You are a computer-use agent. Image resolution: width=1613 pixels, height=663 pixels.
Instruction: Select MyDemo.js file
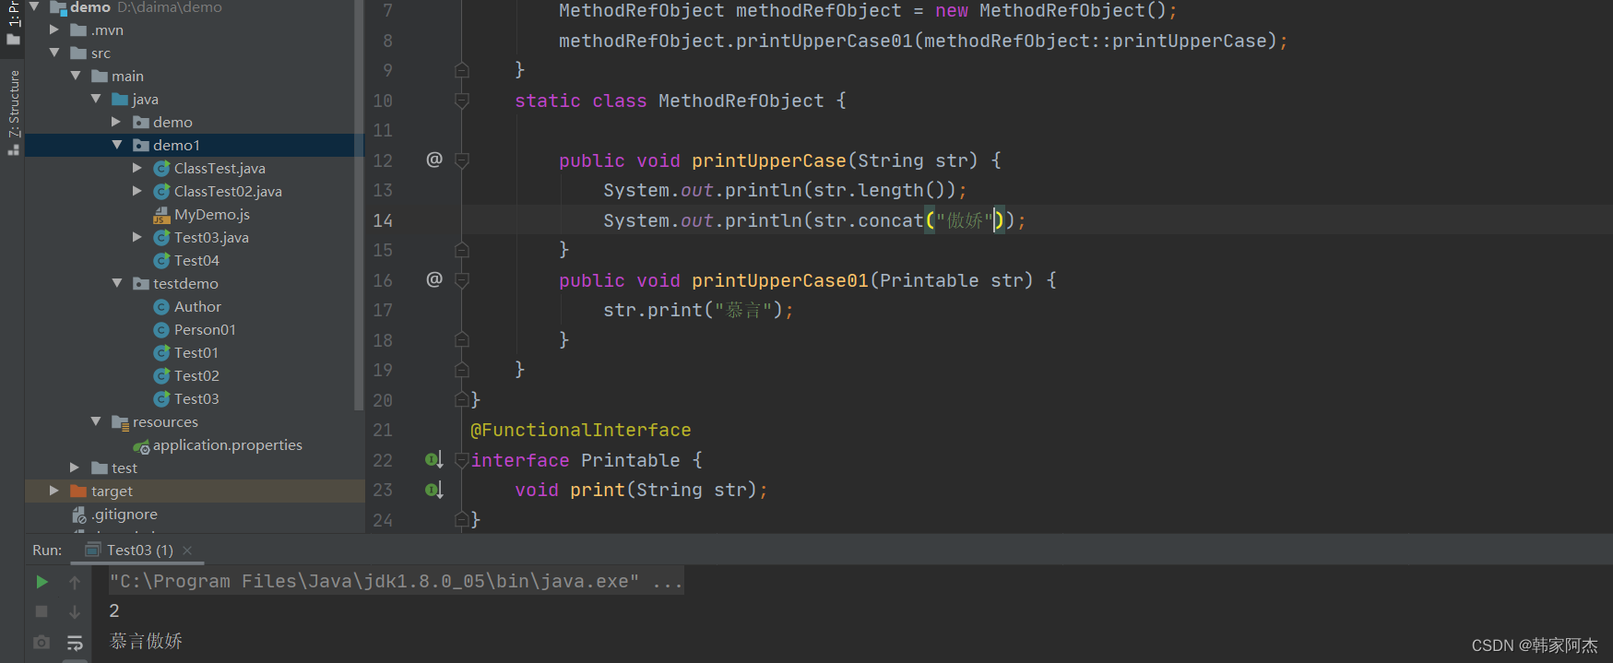coord(212,214)
